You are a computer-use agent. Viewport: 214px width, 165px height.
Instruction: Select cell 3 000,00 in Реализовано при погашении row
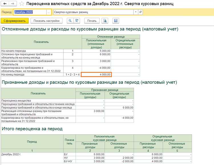pyautogui.click(x=96, y=63)
